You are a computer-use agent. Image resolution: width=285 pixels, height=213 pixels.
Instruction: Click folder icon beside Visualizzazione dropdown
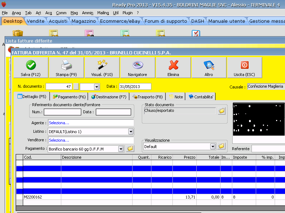222,146
